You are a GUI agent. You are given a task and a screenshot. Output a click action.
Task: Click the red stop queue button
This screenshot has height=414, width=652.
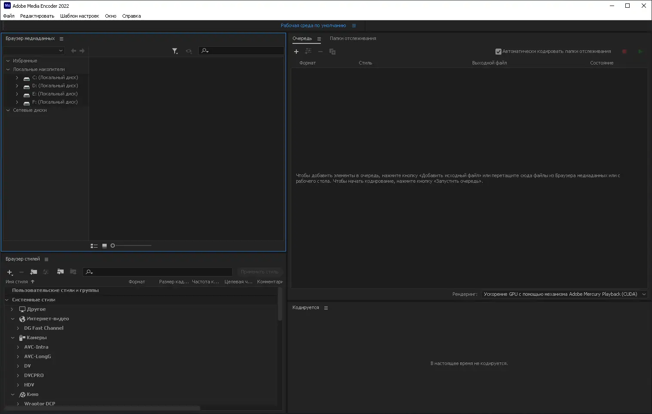[624, 52]
